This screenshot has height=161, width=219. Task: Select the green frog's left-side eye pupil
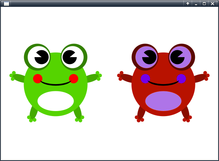(x=41, y=57)
